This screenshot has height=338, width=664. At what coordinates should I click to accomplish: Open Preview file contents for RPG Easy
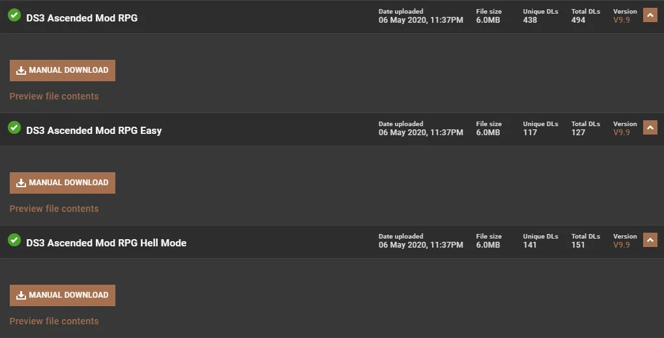tap(54, 209)
